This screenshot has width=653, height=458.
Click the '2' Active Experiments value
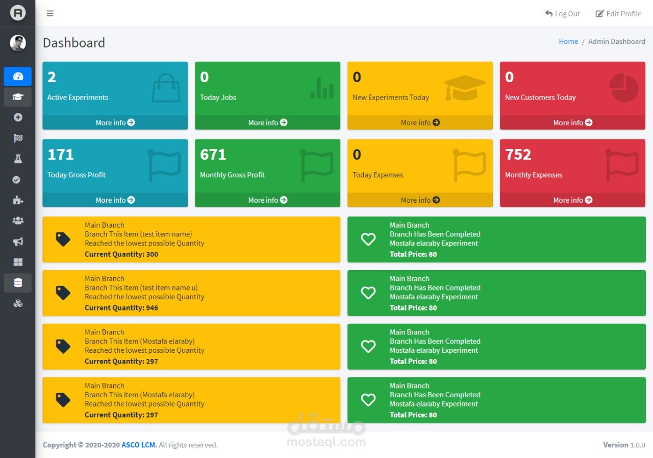click(52, 77)
